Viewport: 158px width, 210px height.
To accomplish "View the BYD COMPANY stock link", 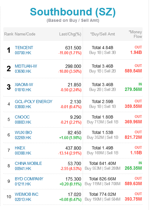I will [29, 179].
